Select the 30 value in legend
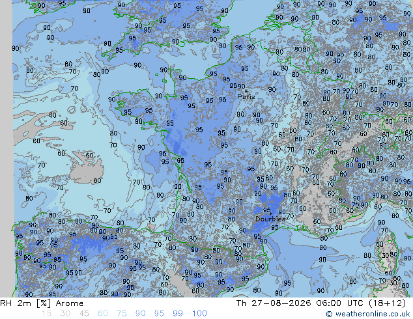Image resolution: width=413 pixels, height=319 pixels. (65, 314)
